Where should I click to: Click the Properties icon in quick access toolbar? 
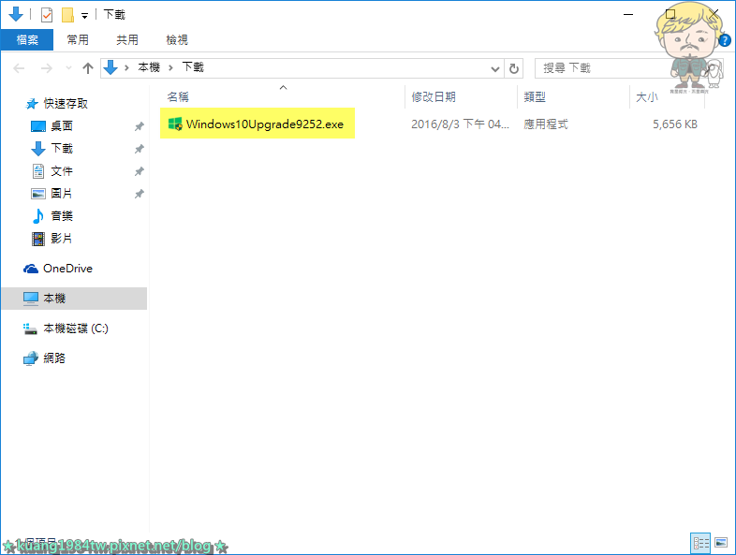click(47, 15)
